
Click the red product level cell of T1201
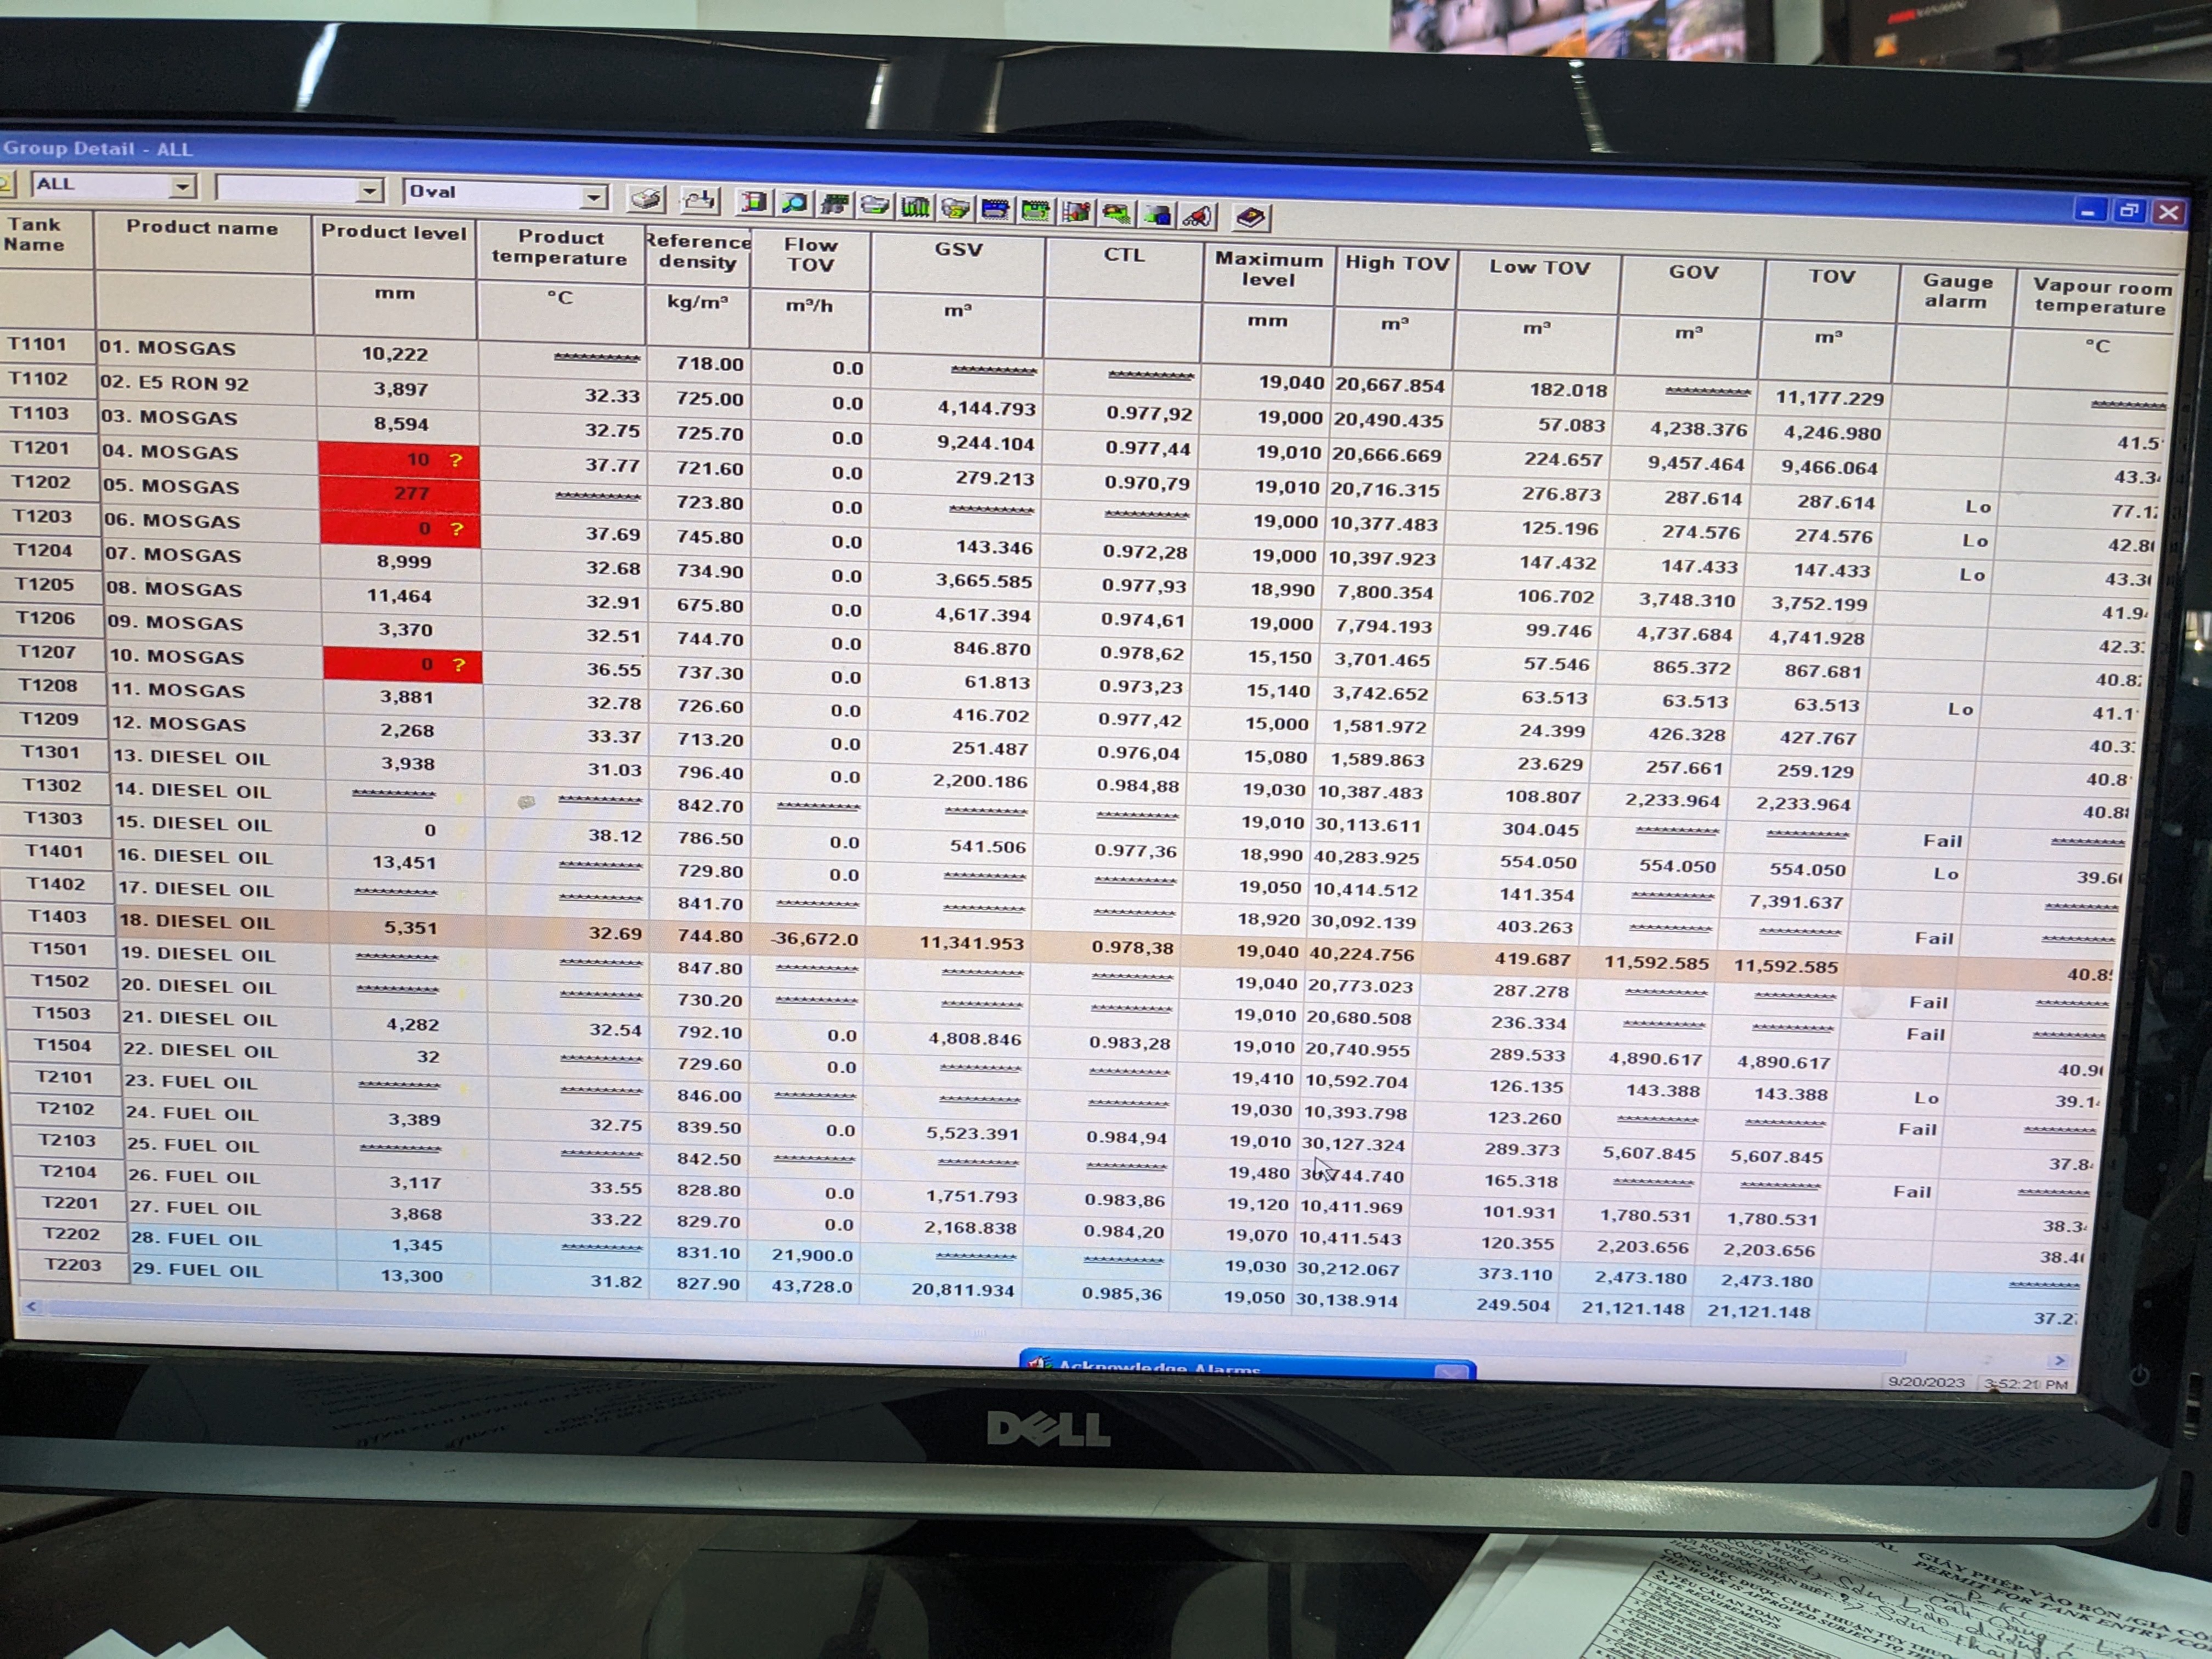click(x=399, y=460)
